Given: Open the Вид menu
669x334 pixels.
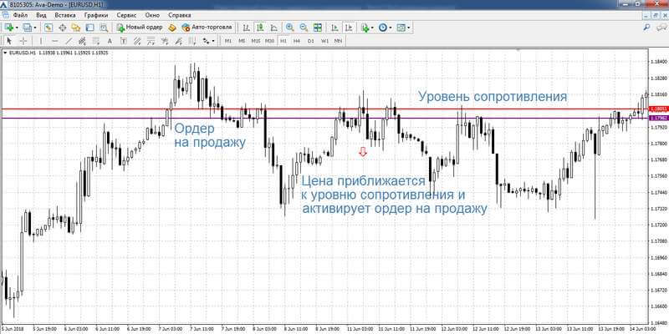Looking at the screenshot, I should (x=41, y=15).
